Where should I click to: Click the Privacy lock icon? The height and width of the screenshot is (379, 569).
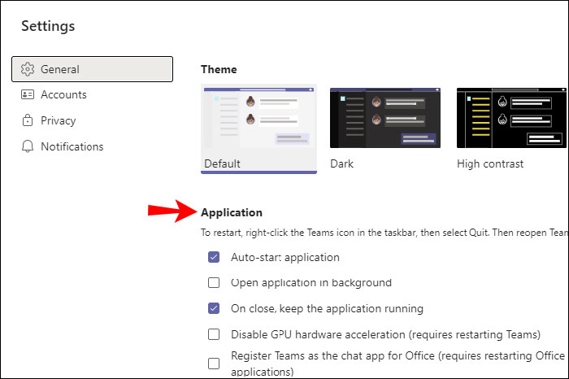[x=28, y=120]
